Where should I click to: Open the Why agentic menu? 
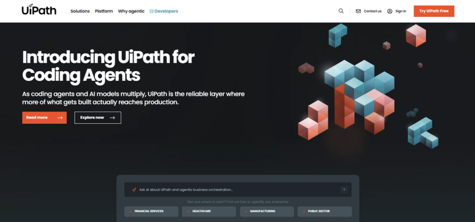coord(131,11)
